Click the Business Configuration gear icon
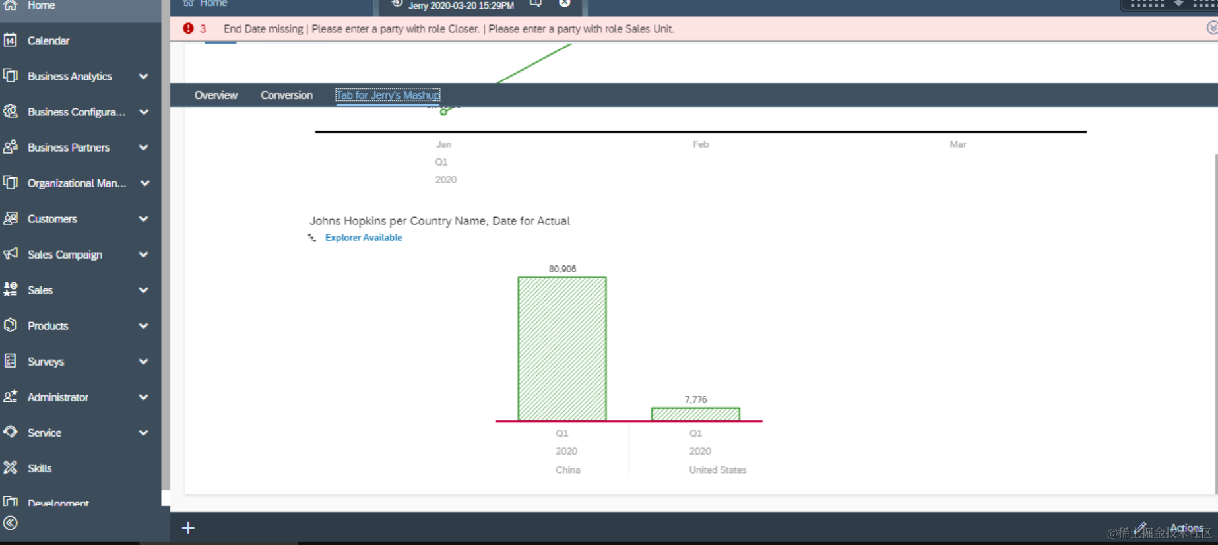This screenshot has height=545, width=1218. (x=10, y=112)
